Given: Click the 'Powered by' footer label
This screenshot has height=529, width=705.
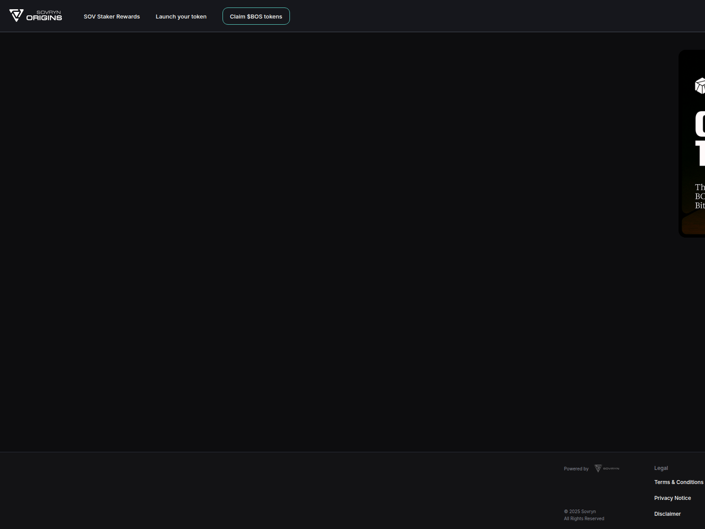Looking at the screenshot, I should pyautogui.click(x=576, y=469).
